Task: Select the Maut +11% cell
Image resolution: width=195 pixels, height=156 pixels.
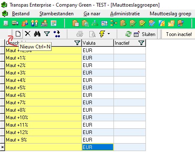Action: 43,125
